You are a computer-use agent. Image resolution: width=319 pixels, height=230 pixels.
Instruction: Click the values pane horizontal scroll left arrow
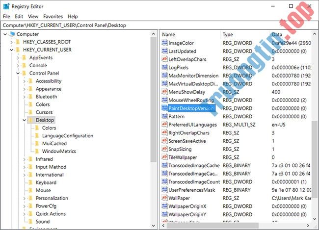163,226
